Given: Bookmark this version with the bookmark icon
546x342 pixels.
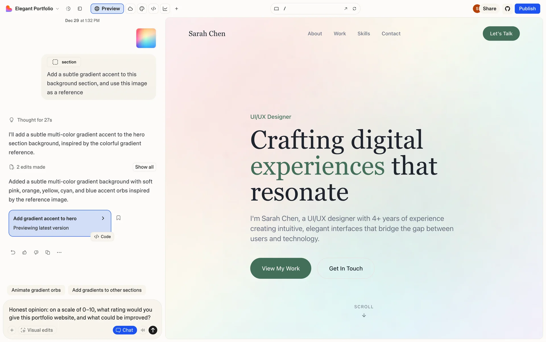Looking at the screenshot, I should tap(119, 218).
